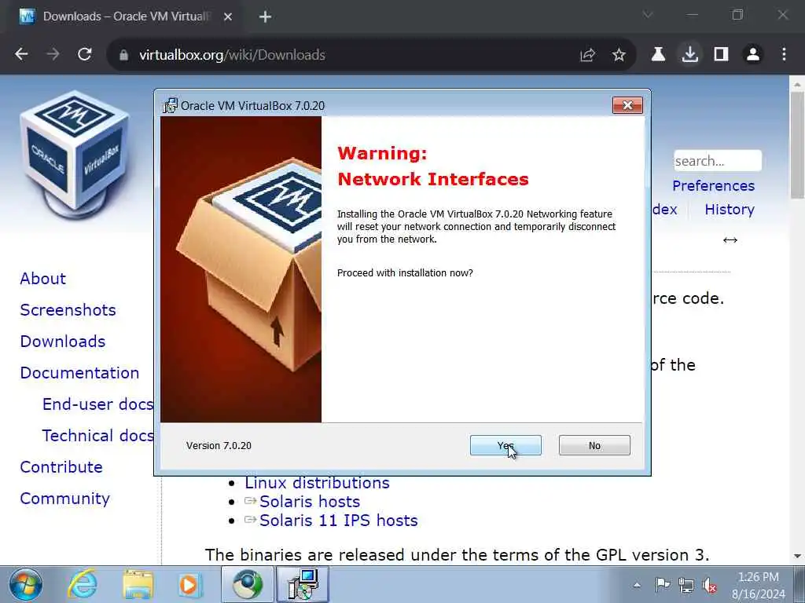Open the Documentation sidebar link
The height and width of the screenshot is (603, 805).
pyautogui.click(x=79, y=372)
